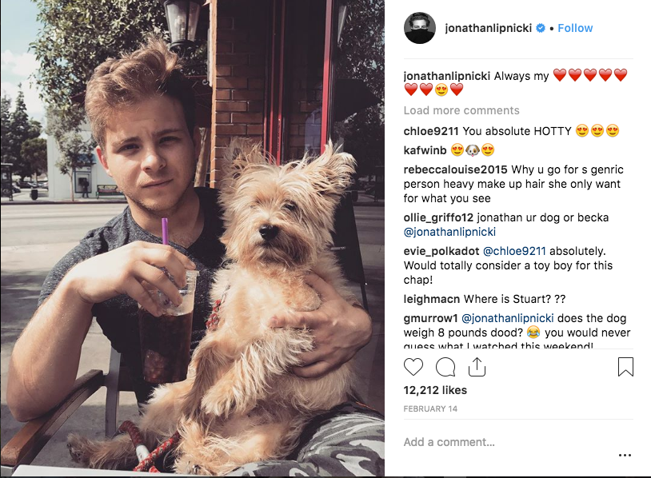Share the post using the share icon
Screen dimensions: 651x478
(477, 367)
